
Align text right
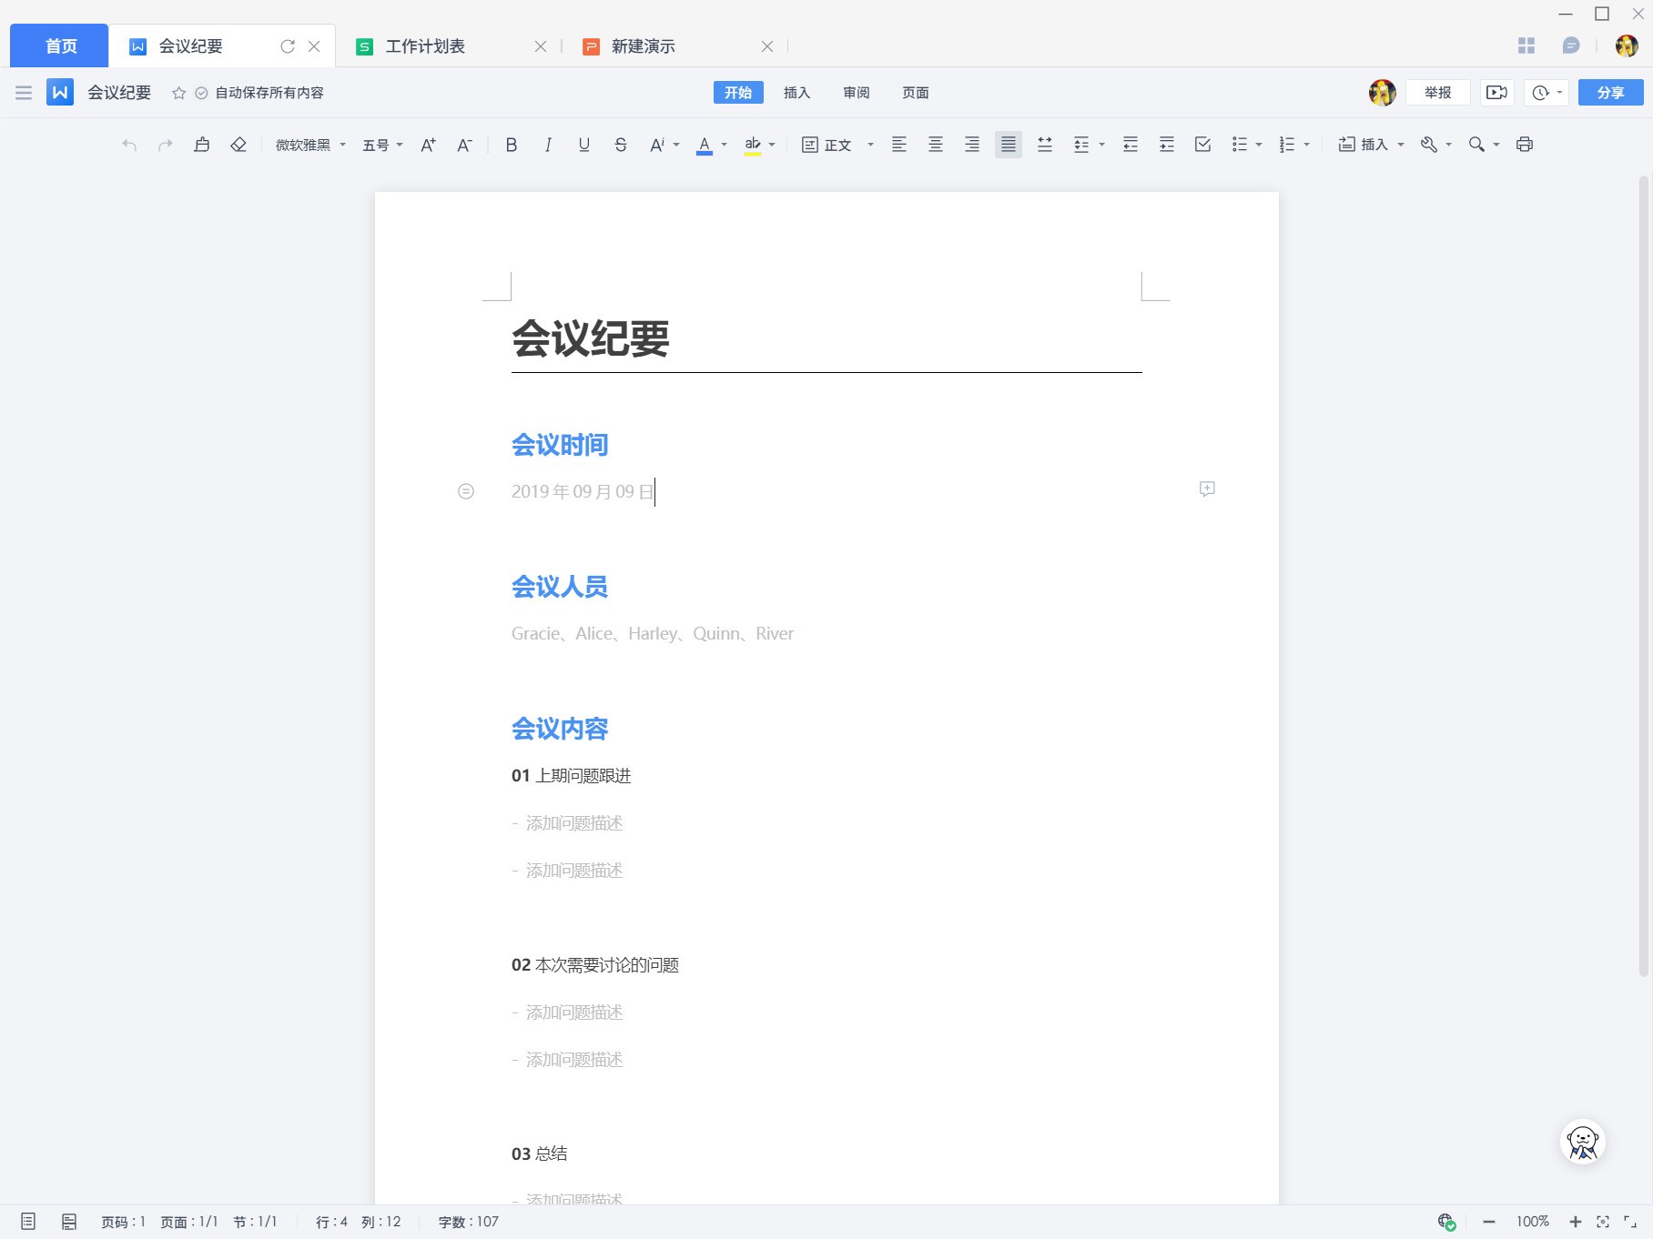point(972,145)
